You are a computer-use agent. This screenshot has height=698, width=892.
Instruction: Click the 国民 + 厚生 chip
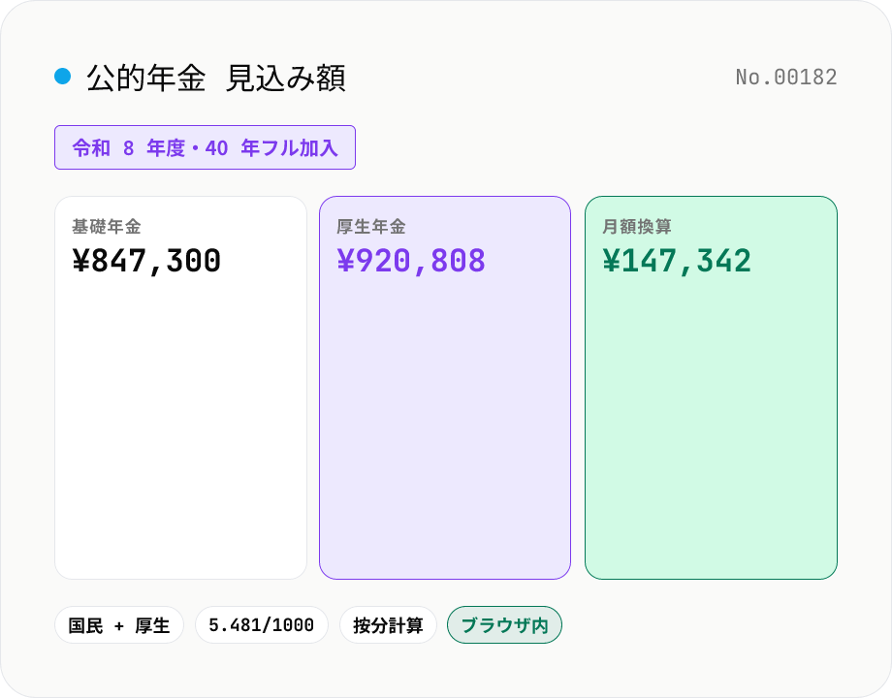pyautogui.click(x=119, y=625)
